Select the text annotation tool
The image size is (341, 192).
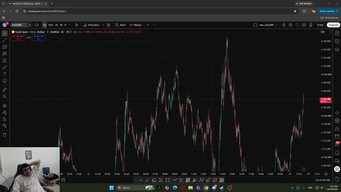4,74
